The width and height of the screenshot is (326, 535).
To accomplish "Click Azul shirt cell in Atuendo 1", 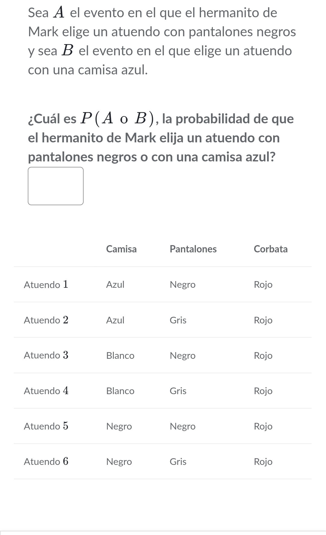I will pos(115,285).
